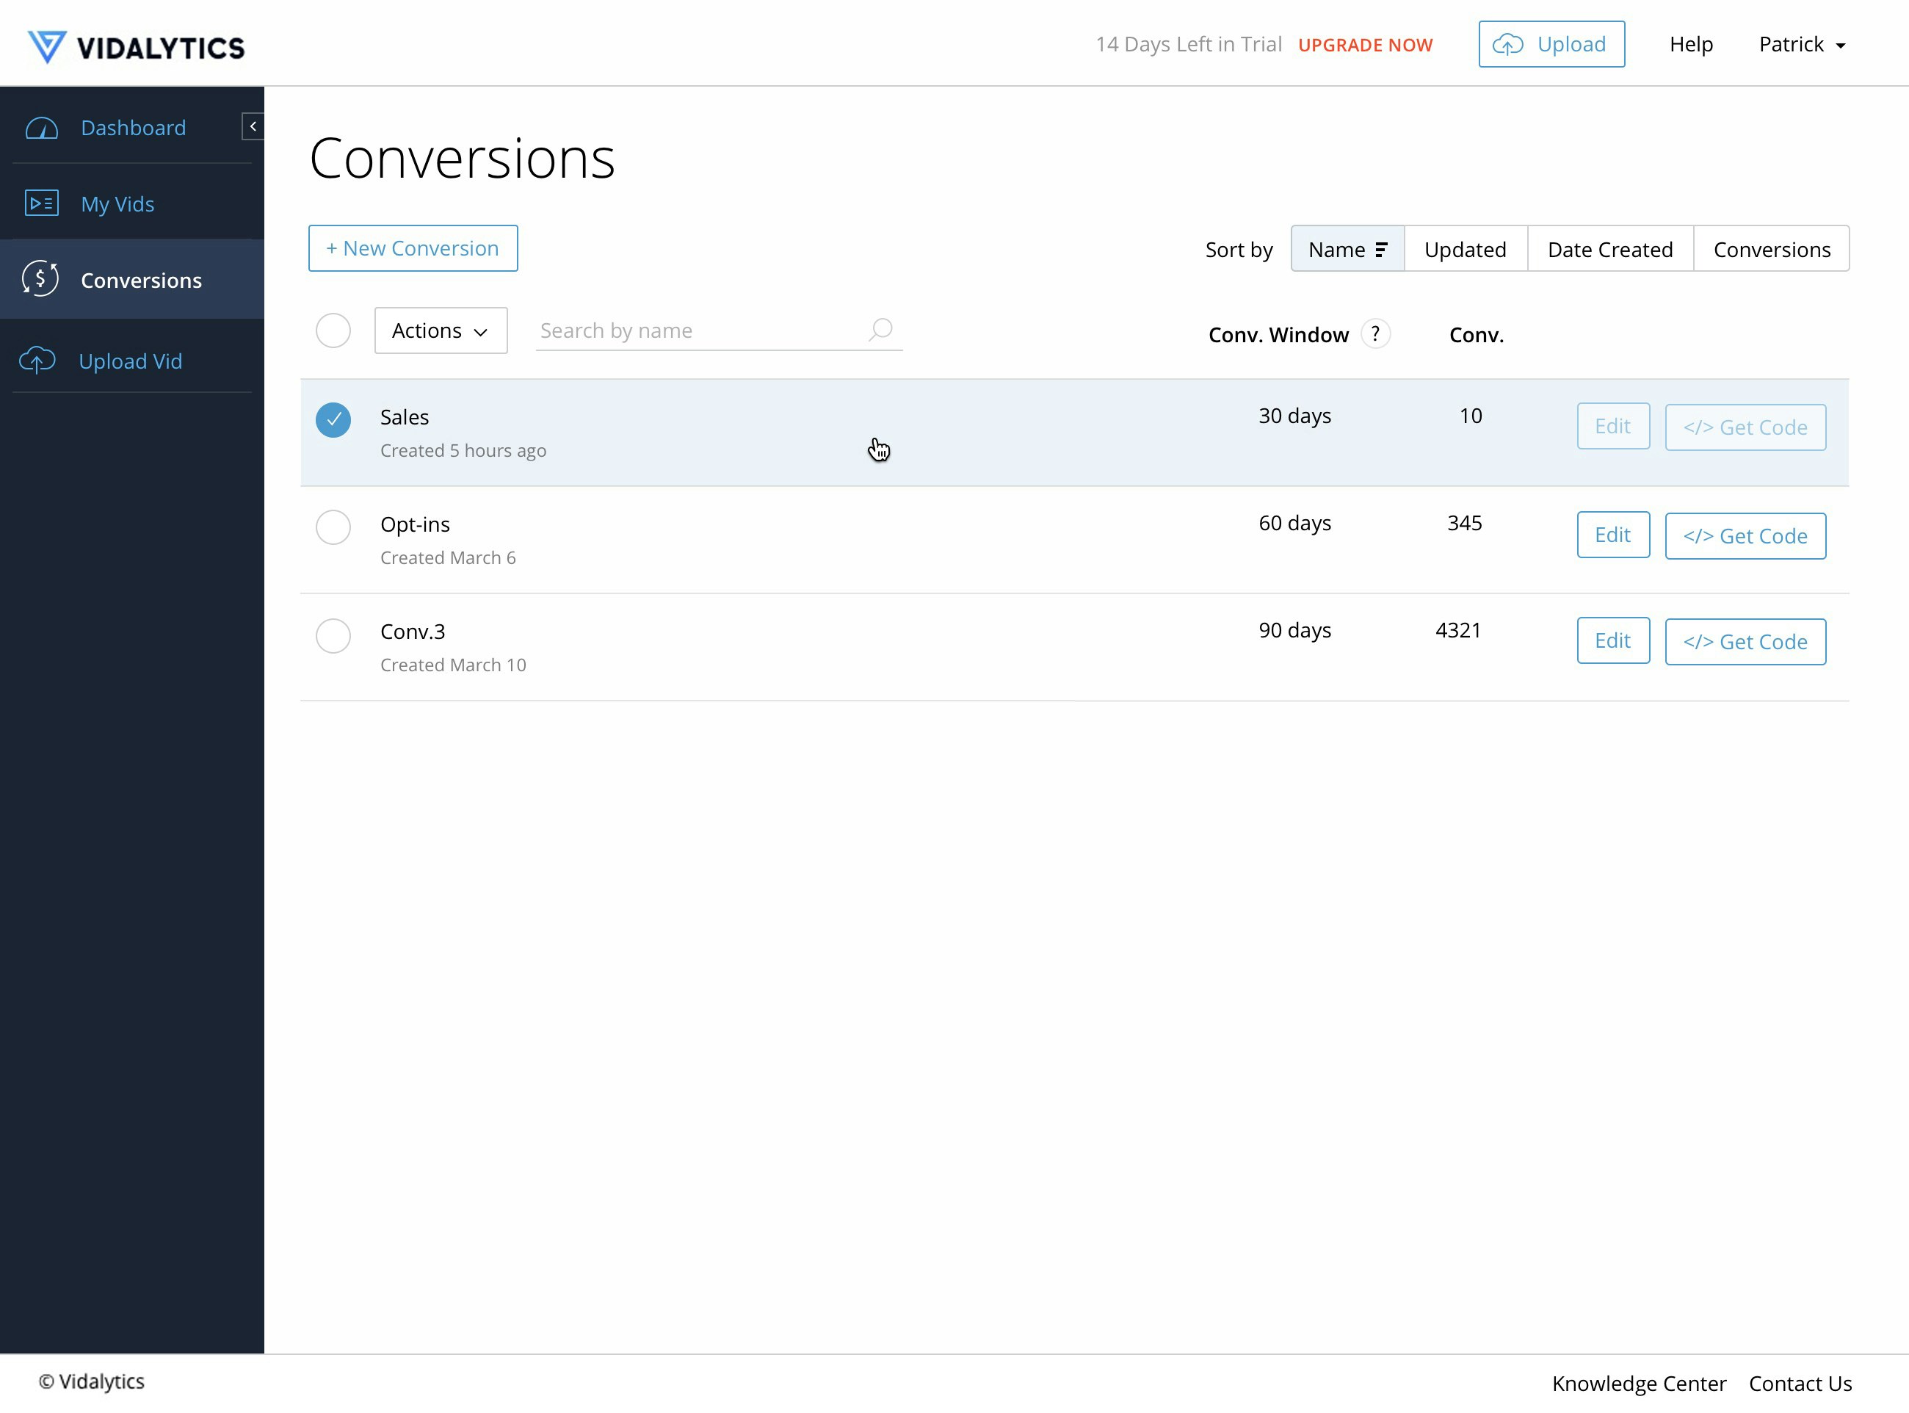
Task: Collapse the sidebar with the arrow icon
Action: click(x=253, y=126)
